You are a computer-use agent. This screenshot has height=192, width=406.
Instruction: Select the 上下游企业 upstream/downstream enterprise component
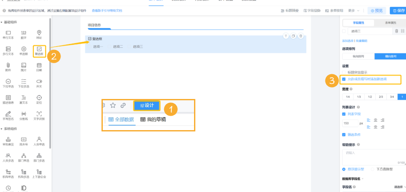[x=39, y=174]
